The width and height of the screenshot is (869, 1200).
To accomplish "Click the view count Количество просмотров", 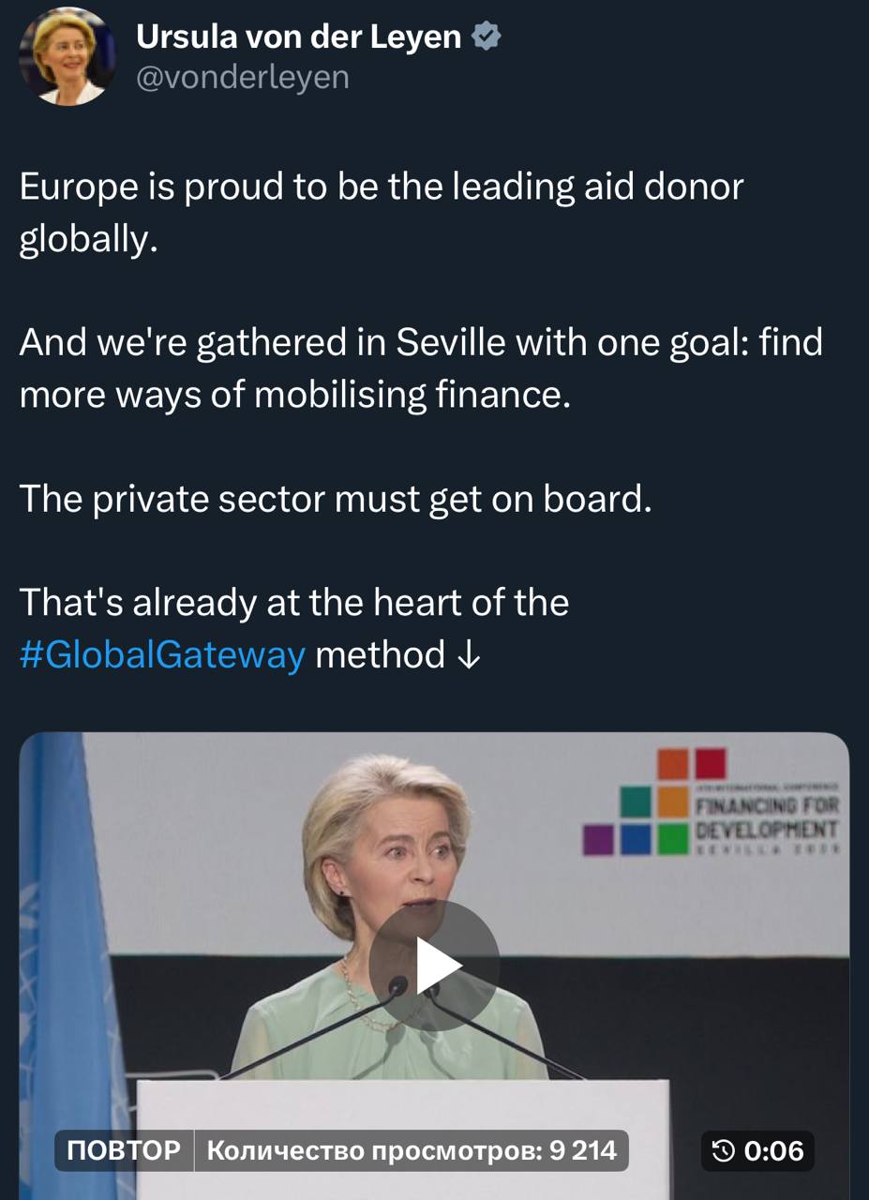I will click(411, 1150).
